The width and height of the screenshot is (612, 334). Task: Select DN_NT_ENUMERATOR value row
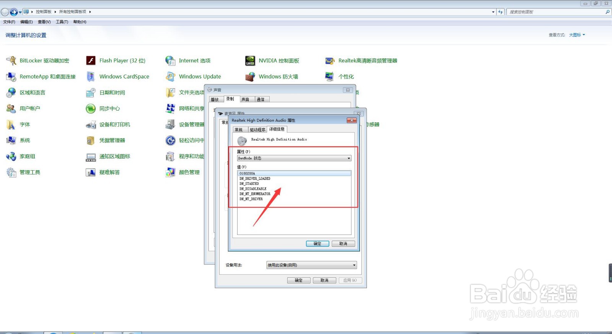point(294,194)
